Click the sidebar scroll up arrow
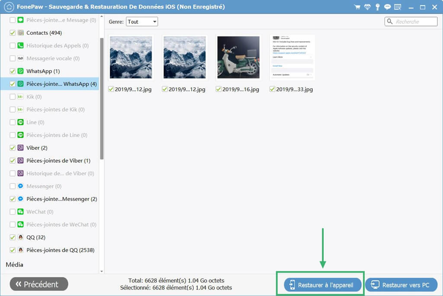This screenshot has height=296, width=443. click(x=102, y=16)
